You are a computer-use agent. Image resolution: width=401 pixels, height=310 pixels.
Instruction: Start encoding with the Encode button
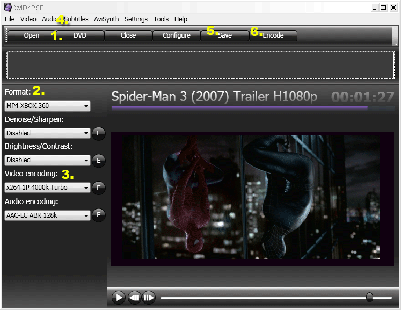[273, 35]
